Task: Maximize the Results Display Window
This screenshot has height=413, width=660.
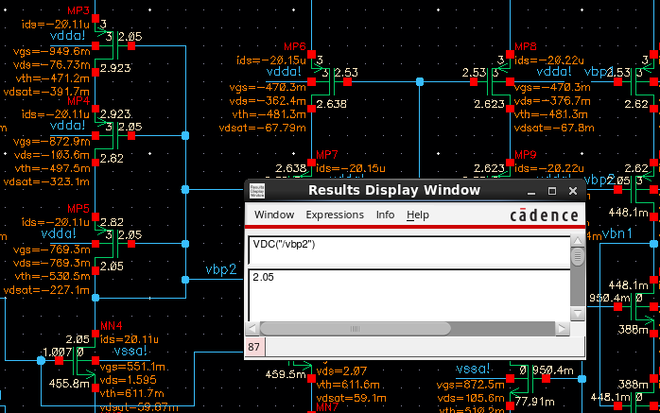Action: point(552,191)
